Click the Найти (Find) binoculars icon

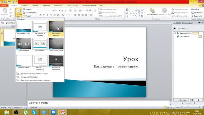pyautogui.click(x=193, y=9)
